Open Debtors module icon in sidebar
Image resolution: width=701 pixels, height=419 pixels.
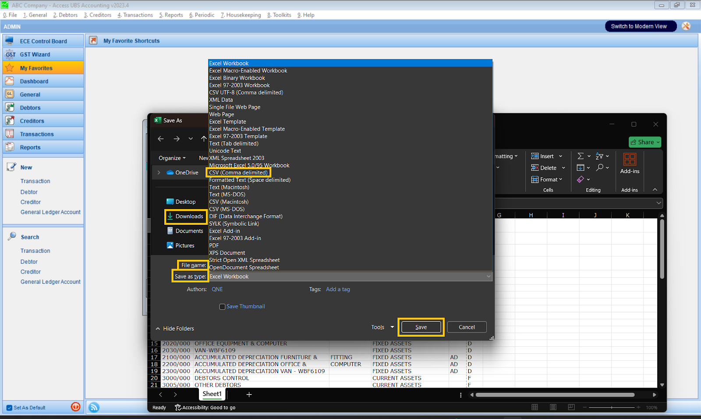click(x=10, y=107)
